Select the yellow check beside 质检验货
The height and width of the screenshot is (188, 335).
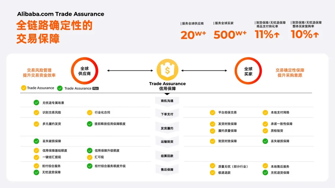tap(265, 131)
